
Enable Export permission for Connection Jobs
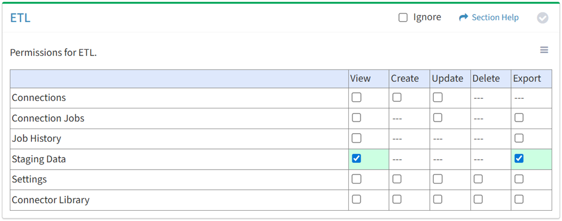(519, 118)
